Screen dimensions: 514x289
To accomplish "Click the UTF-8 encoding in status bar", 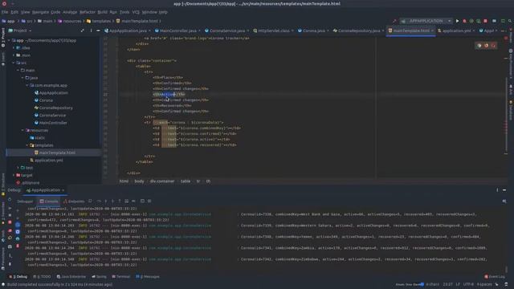I will tap(468, 284).
